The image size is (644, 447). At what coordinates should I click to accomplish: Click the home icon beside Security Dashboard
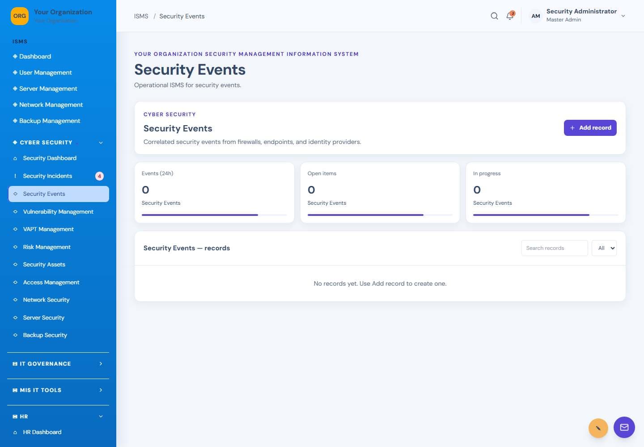pyautogui.click(x=15, y=158)
